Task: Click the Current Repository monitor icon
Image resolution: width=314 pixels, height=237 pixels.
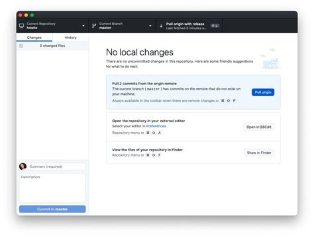Action: tap(21, 26)
